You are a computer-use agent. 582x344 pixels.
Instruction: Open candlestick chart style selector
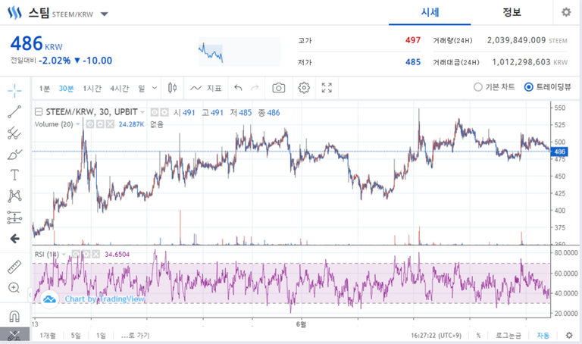[172, 88]
